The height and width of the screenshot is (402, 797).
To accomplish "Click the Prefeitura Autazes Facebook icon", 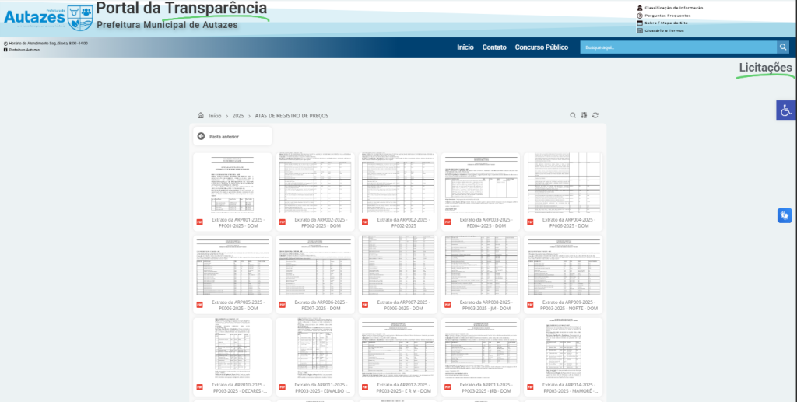I will point(6,50).
